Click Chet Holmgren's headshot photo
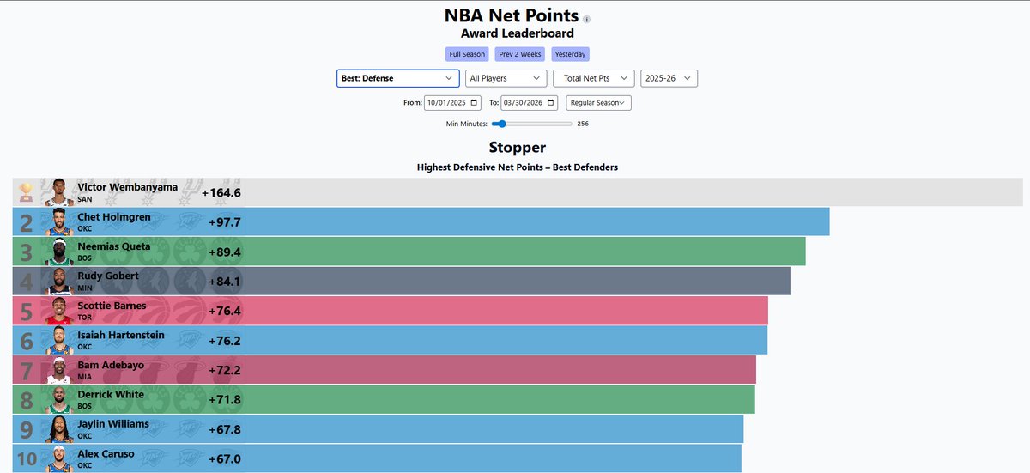 (x=59, y=222)
